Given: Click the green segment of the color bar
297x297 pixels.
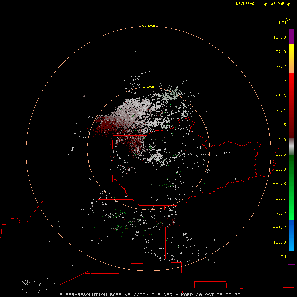Looking at the screenshot, I should (291, 187).
